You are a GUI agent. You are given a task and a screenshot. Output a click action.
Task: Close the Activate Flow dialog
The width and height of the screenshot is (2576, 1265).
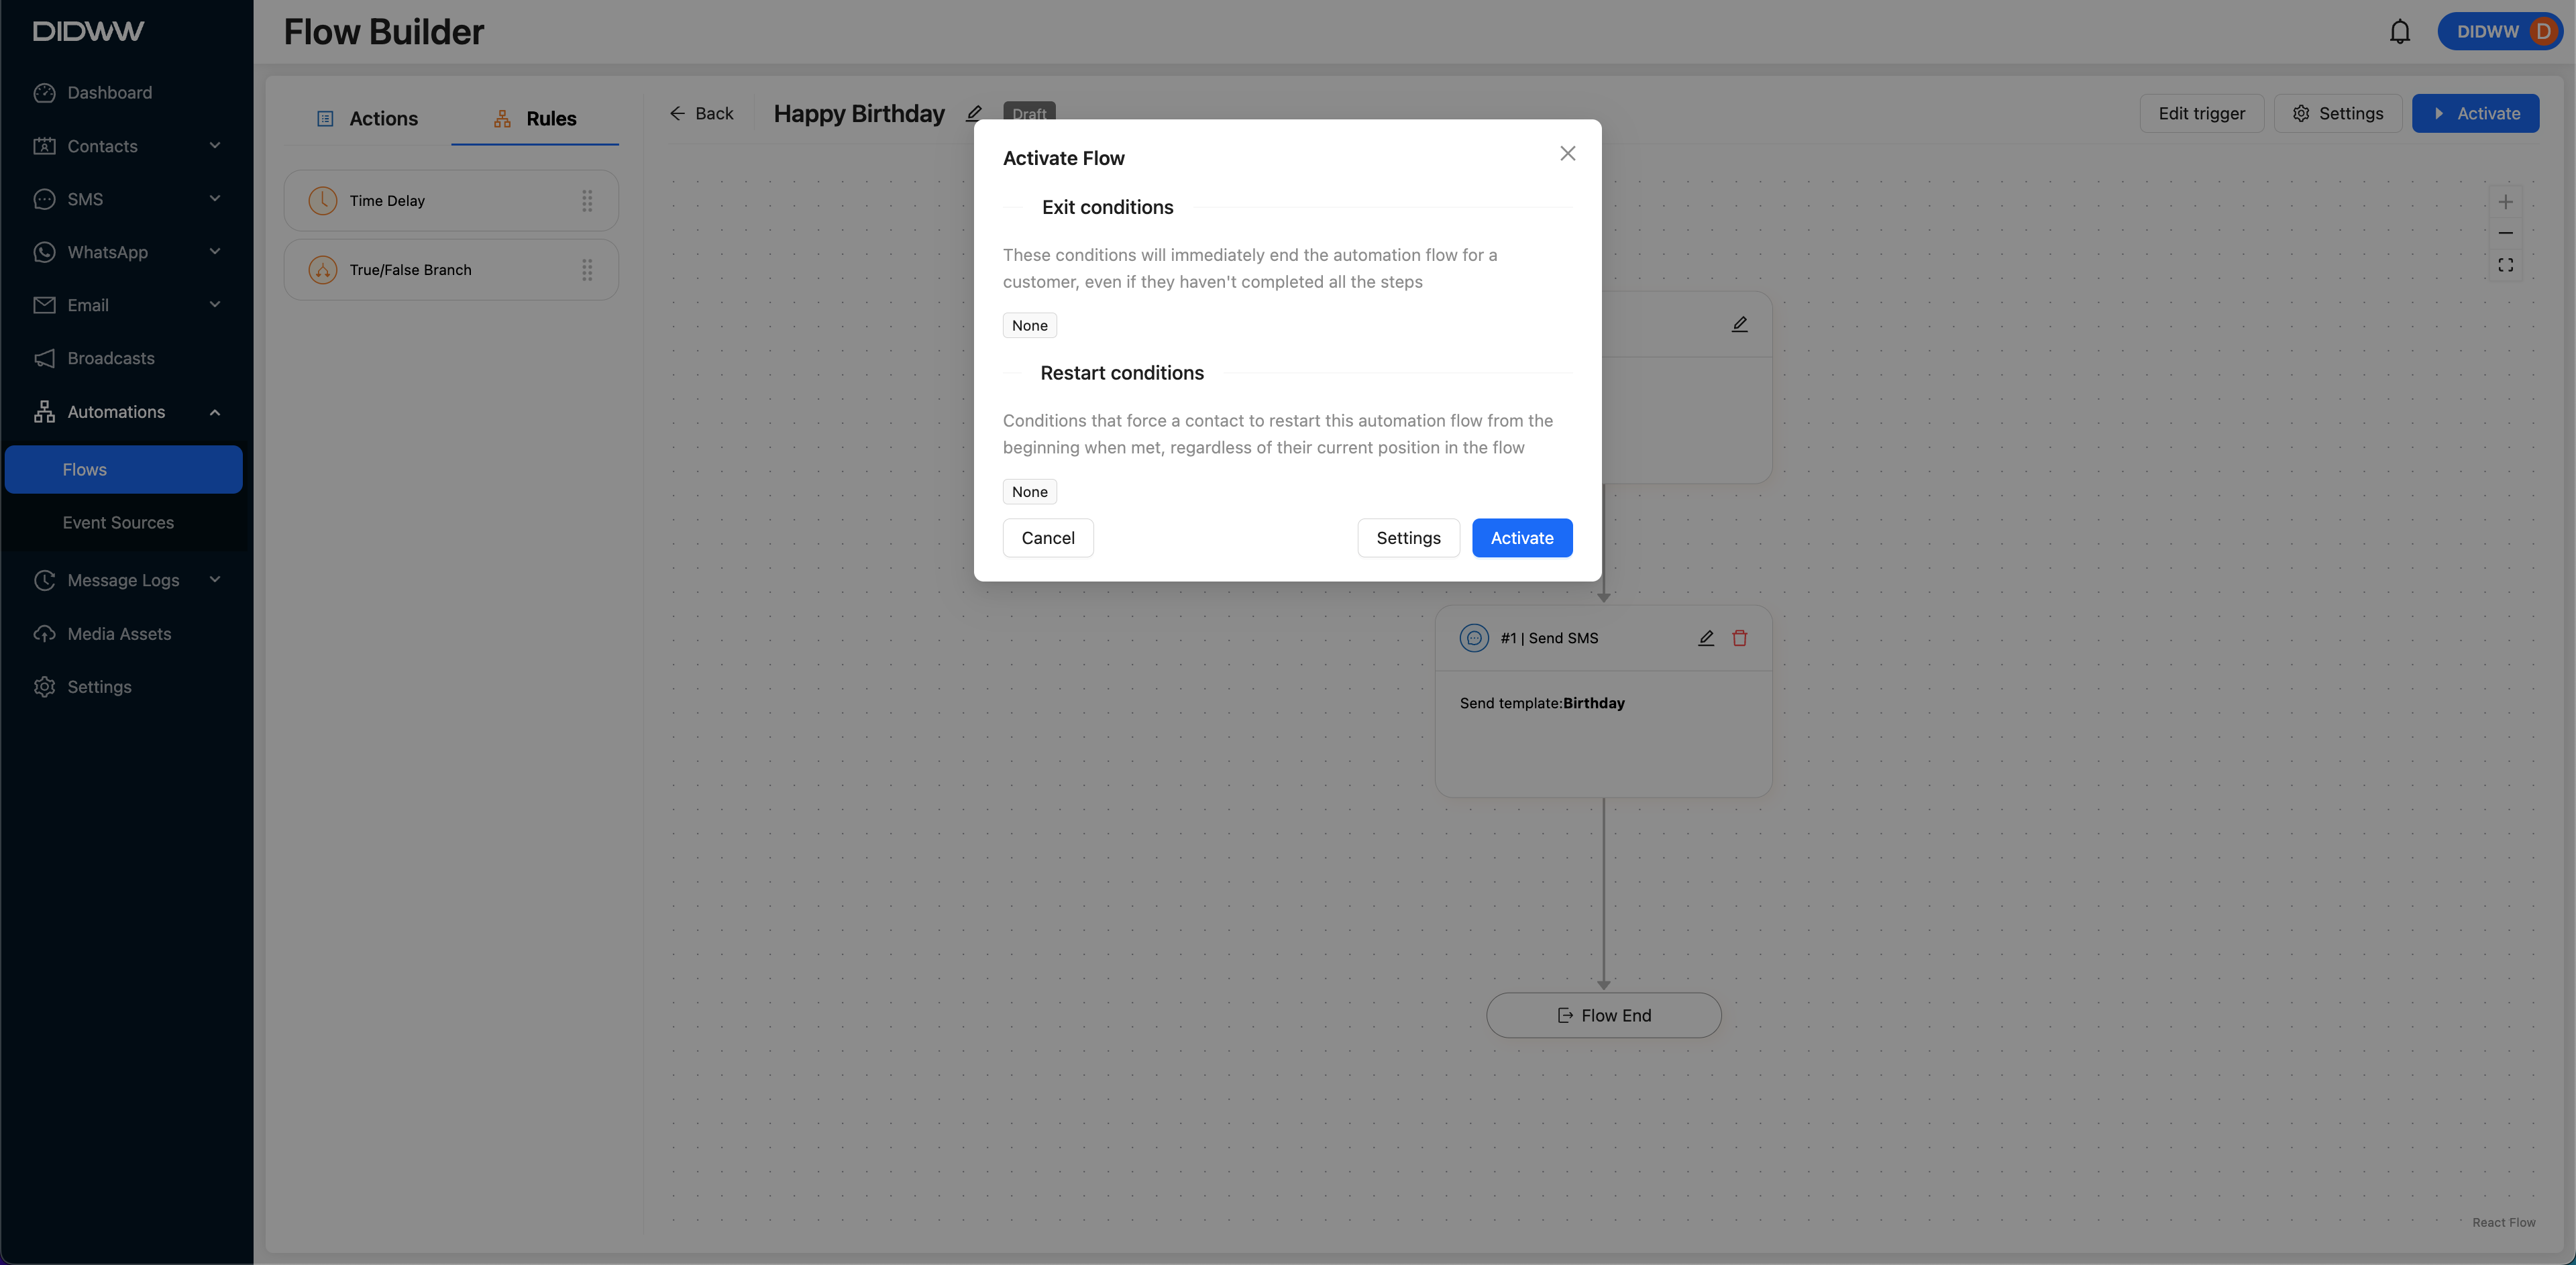[x=1567, y=153]
